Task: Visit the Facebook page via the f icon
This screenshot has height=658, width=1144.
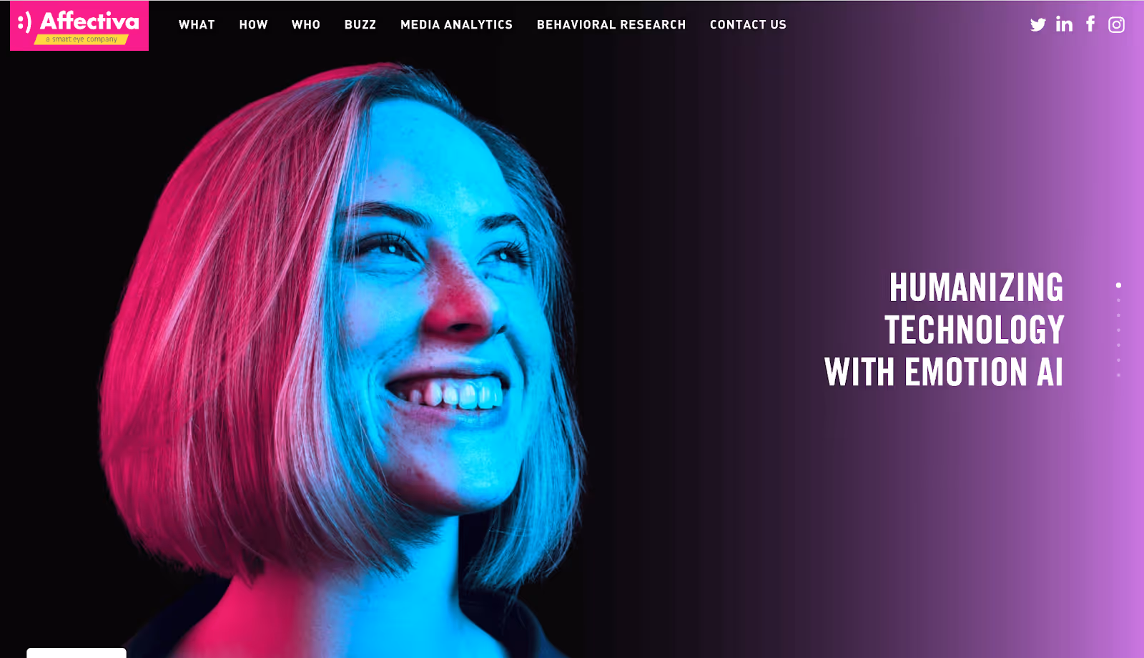Action: (x=1090, y=24)
